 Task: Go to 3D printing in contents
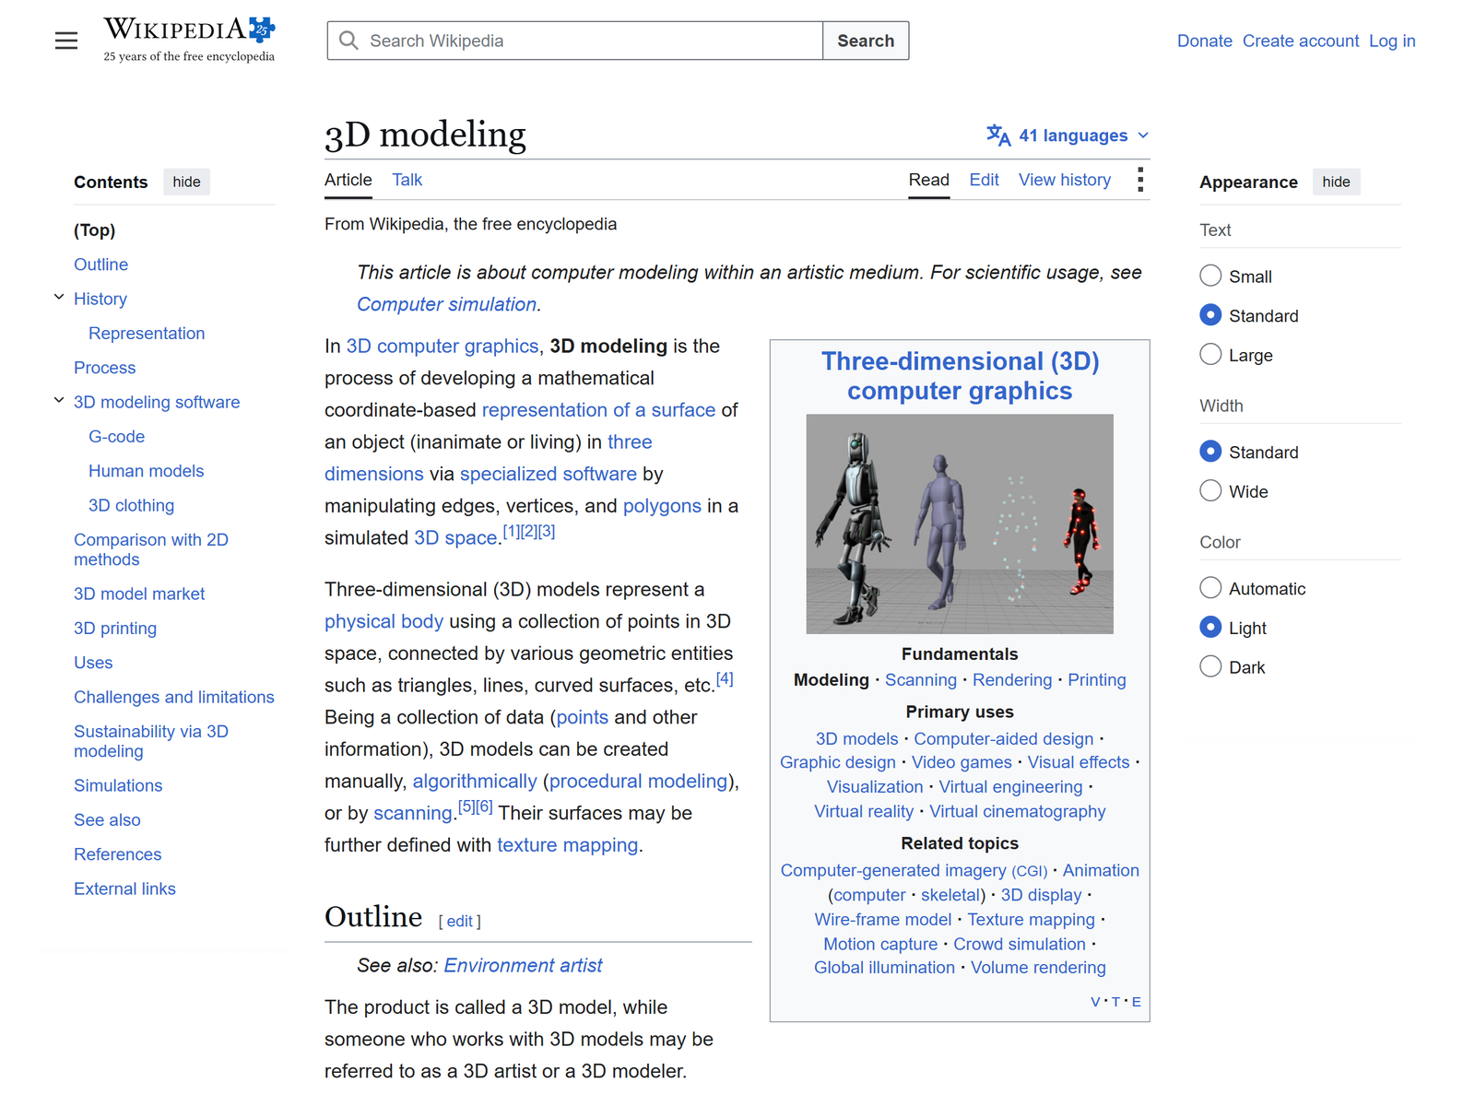(x=115, y=628)
